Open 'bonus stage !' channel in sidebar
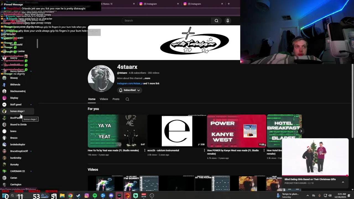The height and width of the screenshot is (199, 354). pyautogui.click(x=17, y=111)
